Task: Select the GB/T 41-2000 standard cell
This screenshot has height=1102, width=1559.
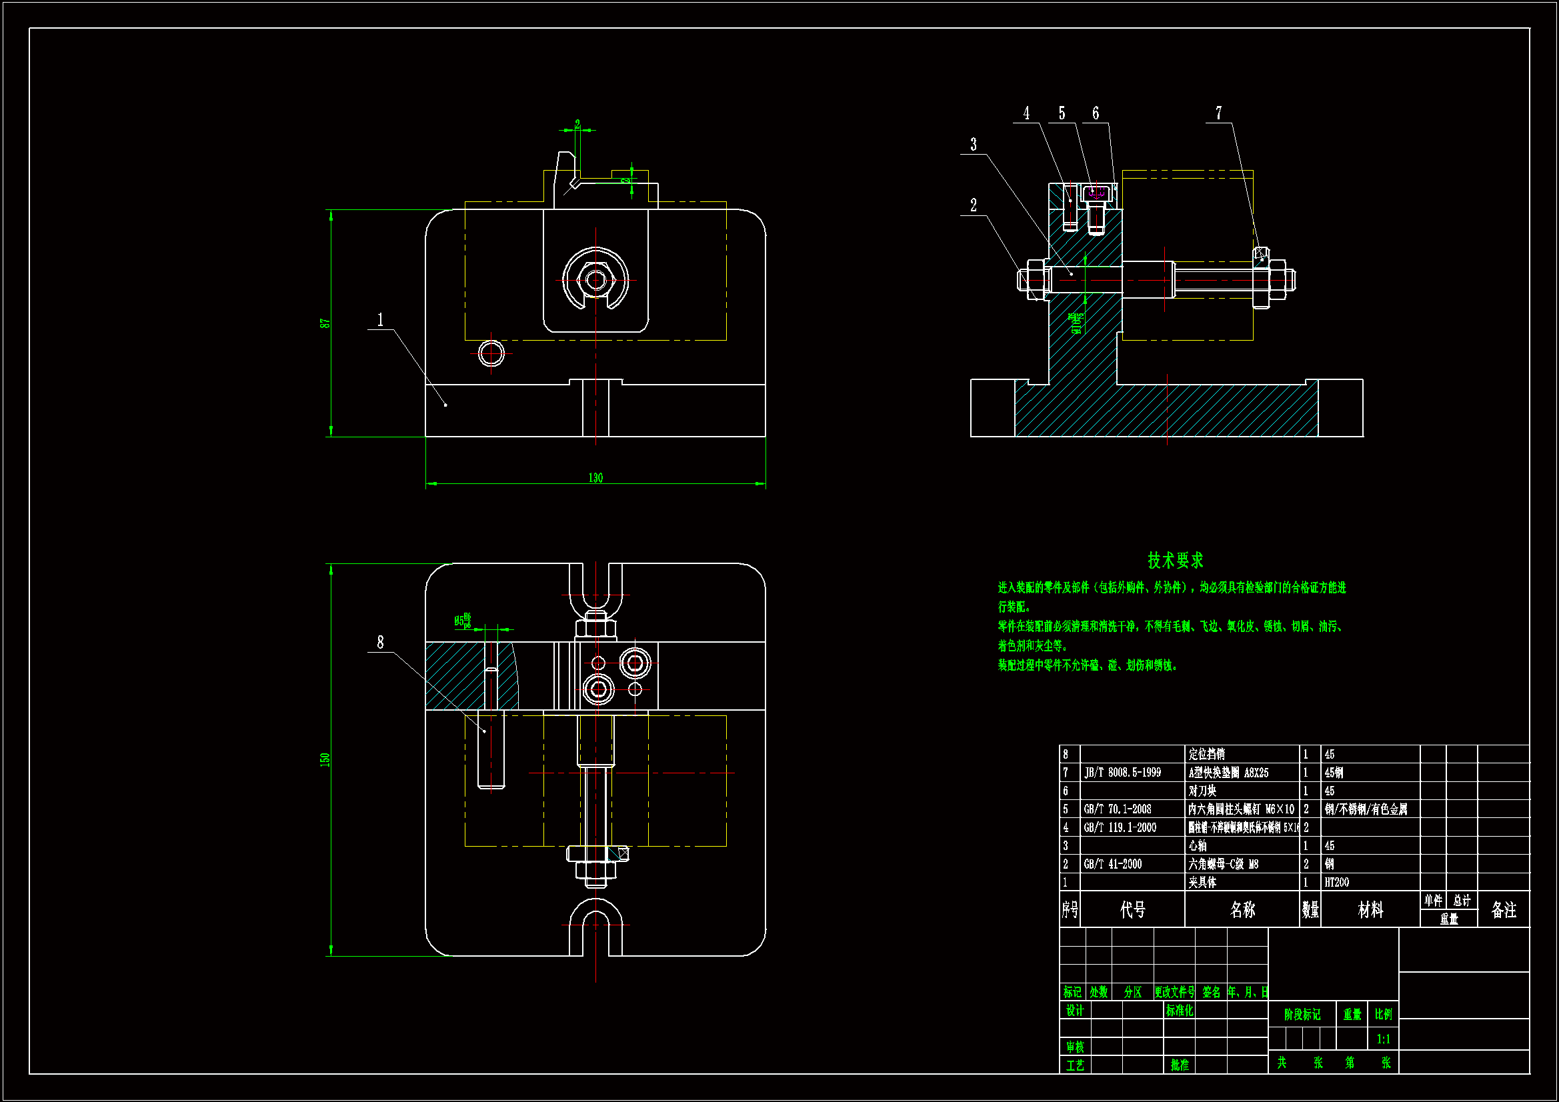Action: (1113, 864)
